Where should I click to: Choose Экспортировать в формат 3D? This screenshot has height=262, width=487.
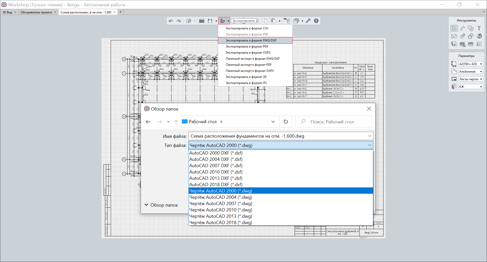point(255,77)
